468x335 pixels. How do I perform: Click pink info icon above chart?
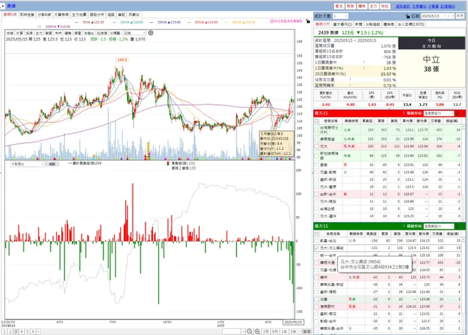click(x=272, y=21)
